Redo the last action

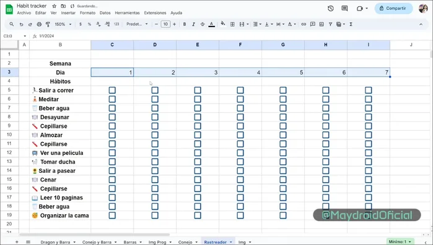(30, 24)
